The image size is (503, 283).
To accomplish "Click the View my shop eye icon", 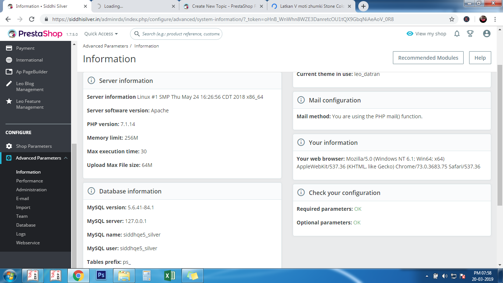I will click(410, 34).
